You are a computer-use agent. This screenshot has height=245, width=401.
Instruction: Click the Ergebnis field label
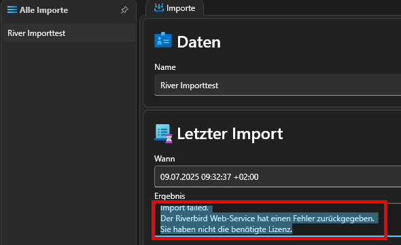pyautogui.click(x=169, y=196)
